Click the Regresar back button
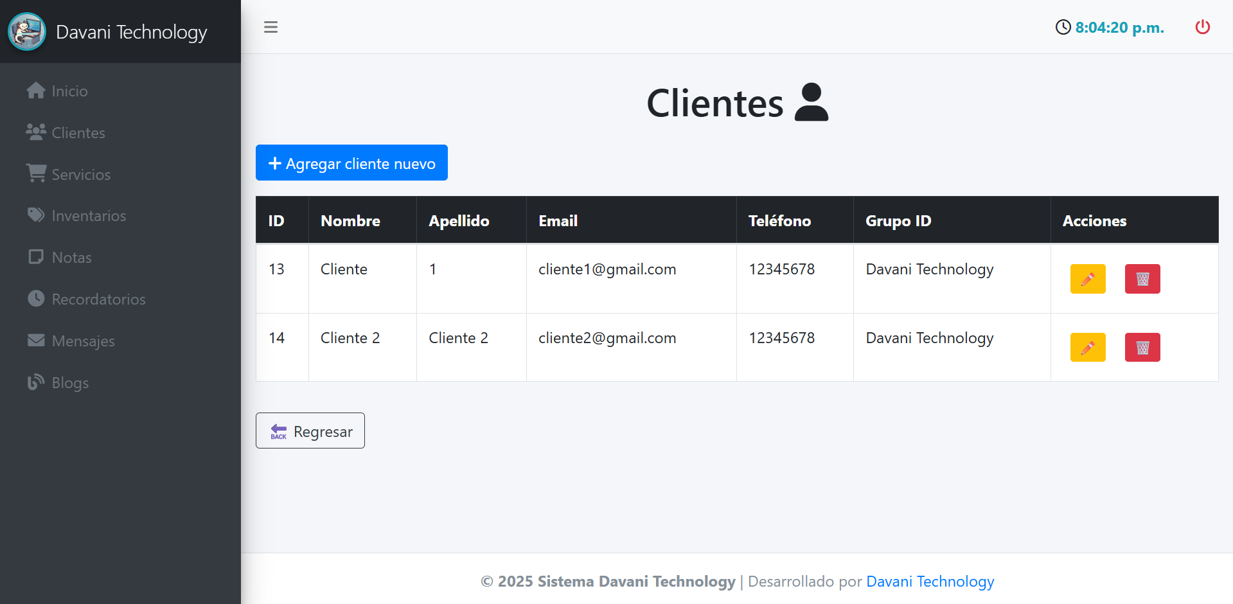Image resolution: width=1233 pixels, height=604 pixels. (310, 431)
